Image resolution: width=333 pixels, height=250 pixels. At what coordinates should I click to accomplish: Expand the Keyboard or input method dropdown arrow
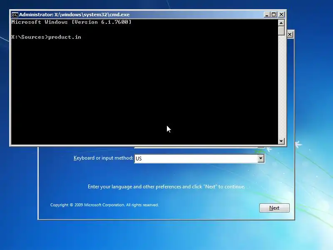click(x=261, y=158)
